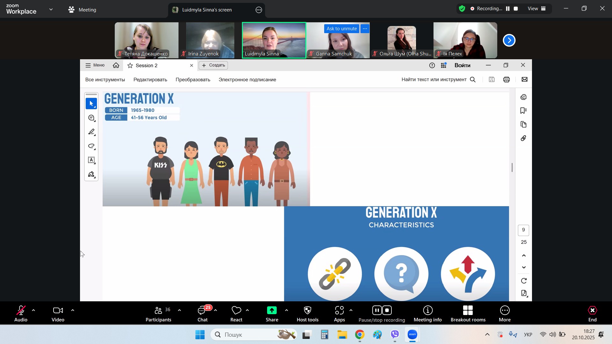The width and height of the screenshot is (612, 344).
Task: Toggle the microphone Audio mute button
Action: coord(21,311)
